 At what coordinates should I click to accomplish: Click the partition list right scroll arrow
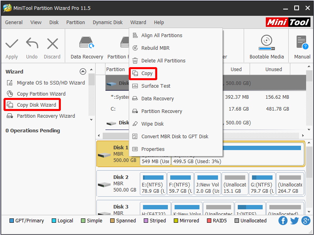pos(303,136)
